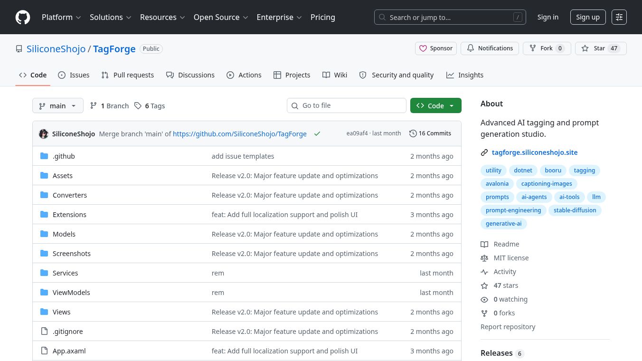The height and width of the screenshot is (361, 642).
Task: Open the accessibility settings icon in header
Action: 619,17
